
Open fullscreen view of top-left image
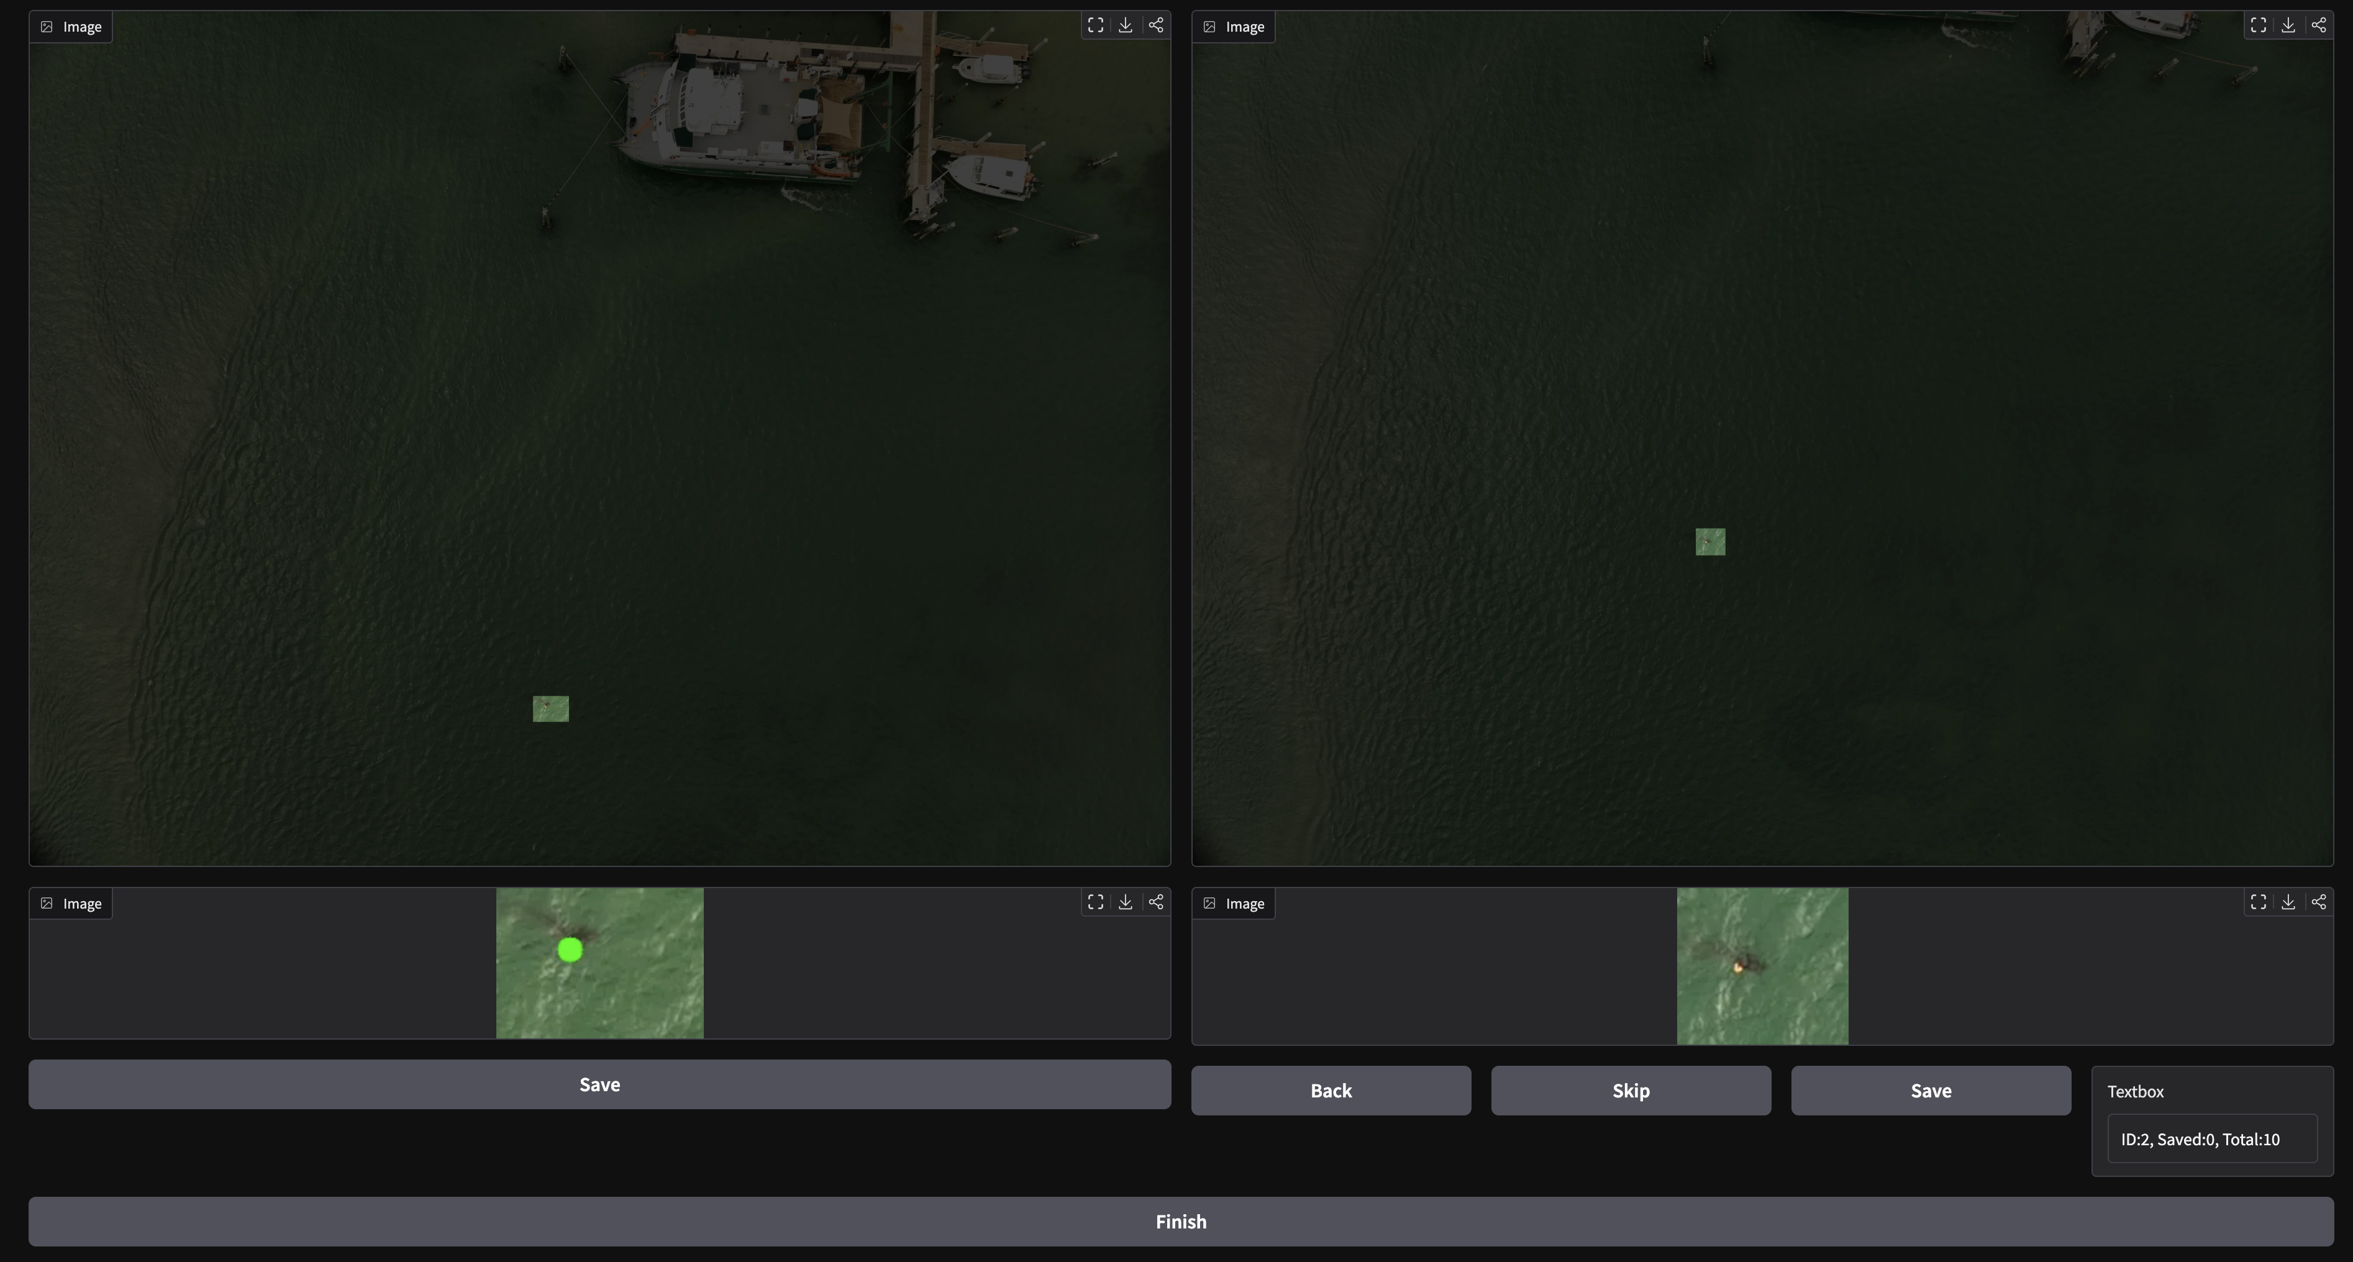click(x=1095, y=25)
